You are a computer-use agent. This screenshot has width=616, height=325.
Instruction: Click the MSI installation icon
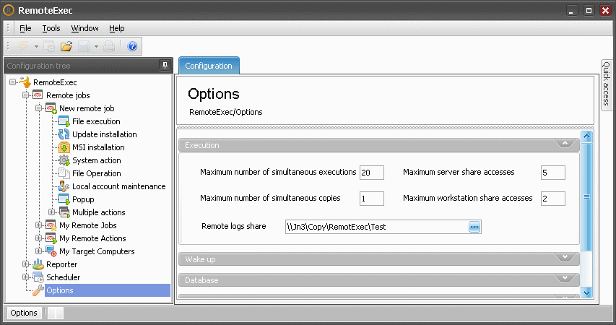pos(64,147)
